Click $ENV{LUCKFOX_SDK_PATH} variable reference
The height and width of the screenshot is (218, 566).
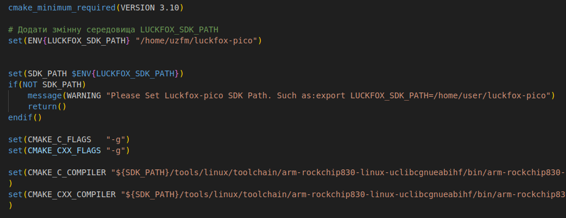point(125,74)
